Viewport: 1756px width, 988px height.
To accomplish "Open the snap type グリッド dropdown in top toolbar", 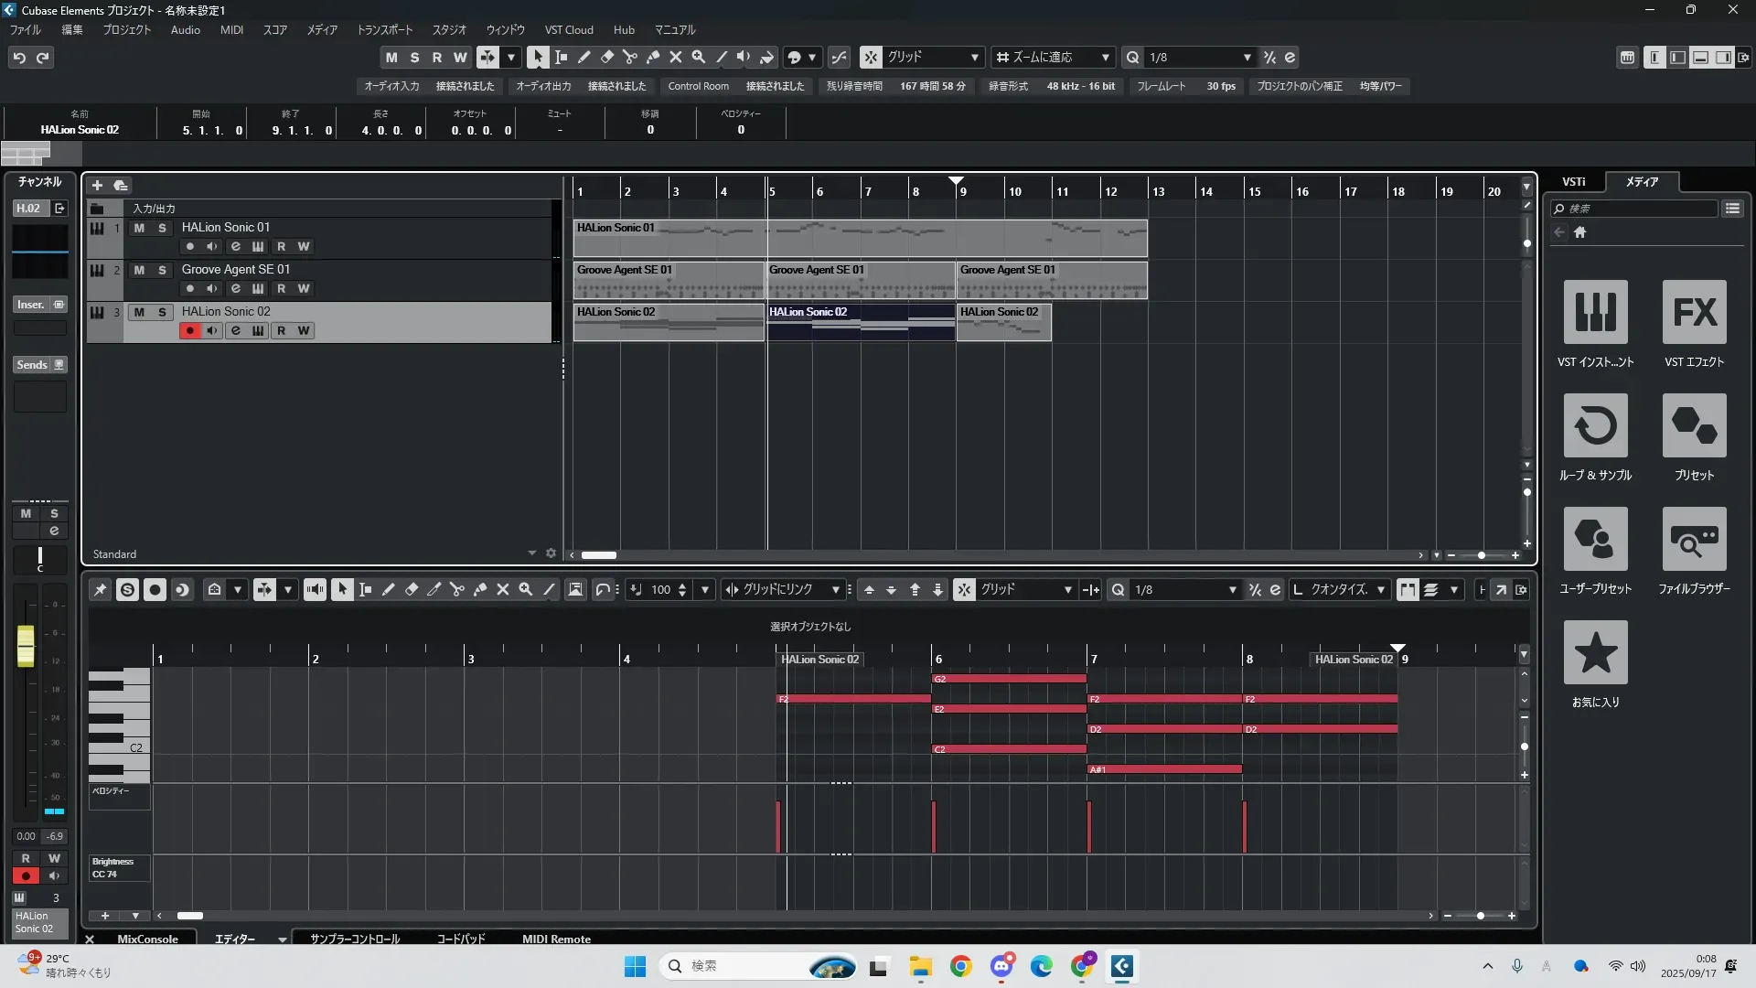I will click(x=974, y=57).
